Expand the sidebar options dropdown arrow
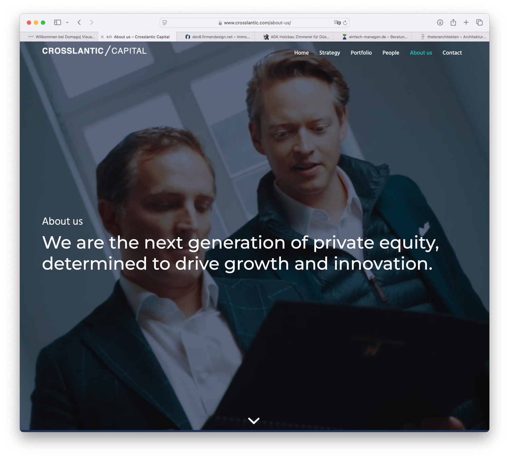This screenshot has width=509, height=458. click(67, 23)
